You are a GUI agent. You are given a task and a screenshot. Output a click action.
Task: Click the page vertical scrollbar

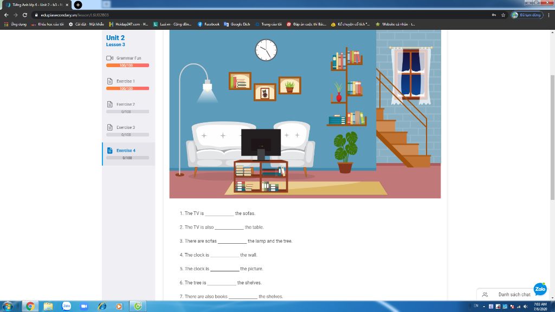tap(552, 137)
